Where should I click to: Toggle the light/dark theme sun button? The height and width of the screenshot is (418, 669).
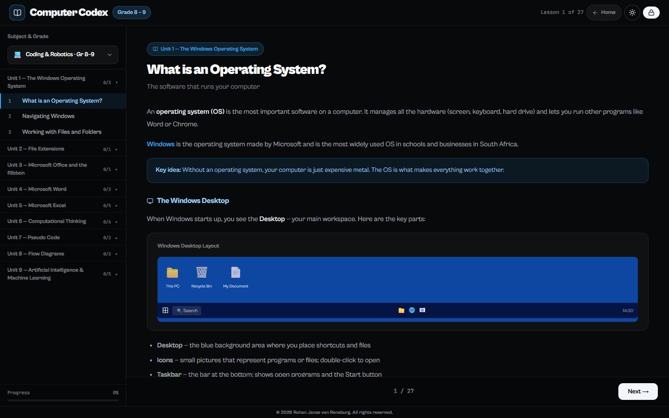632,13
